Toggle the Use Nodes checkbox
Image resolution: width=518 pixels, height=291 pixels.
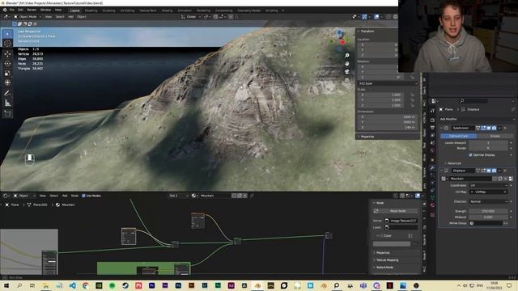coord(83,196)
